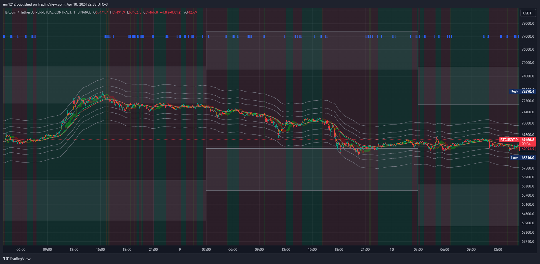Click the Bitcoin / TetherUS PERPETUAL CONTRACT title
Viewport: 540px width, 264px height.
(x=38, y=12)
